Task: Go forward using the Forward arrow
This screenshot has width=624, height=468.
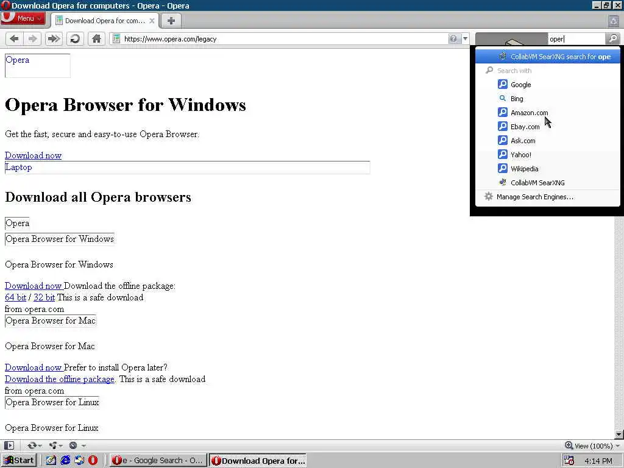Action: tap(33, 38)
